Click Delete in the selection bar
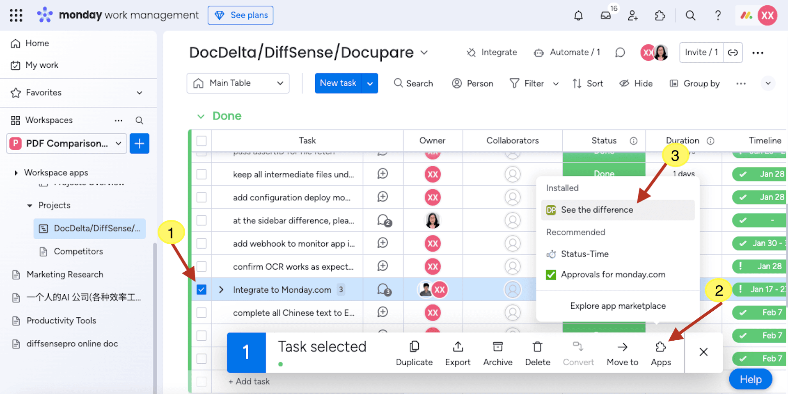This screenshot has height=394, width=788. (x=538, y=353)
